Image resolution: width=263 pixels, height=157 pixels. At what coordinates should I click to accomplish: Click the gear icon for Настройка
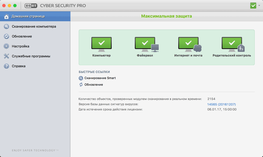6,46
